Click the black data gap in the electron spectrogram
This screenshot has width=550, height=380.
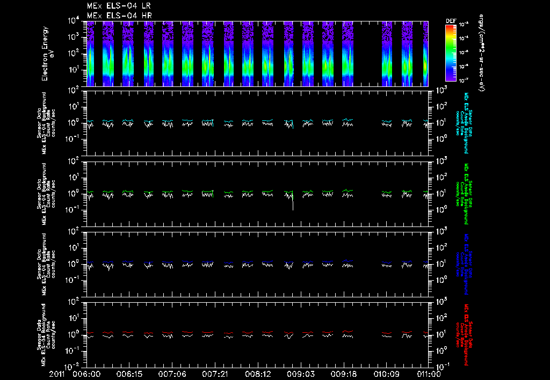point(367,54)
